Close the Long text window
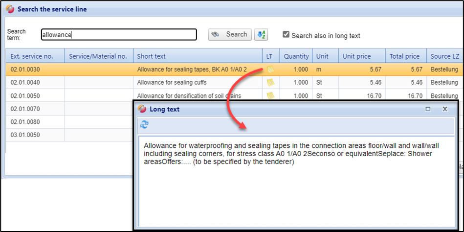Screen dimensions: 464x232 point(445,109)
